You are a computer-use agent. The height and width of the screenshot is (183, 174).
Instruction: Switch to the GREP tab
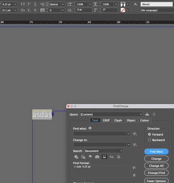pos(106,120)
